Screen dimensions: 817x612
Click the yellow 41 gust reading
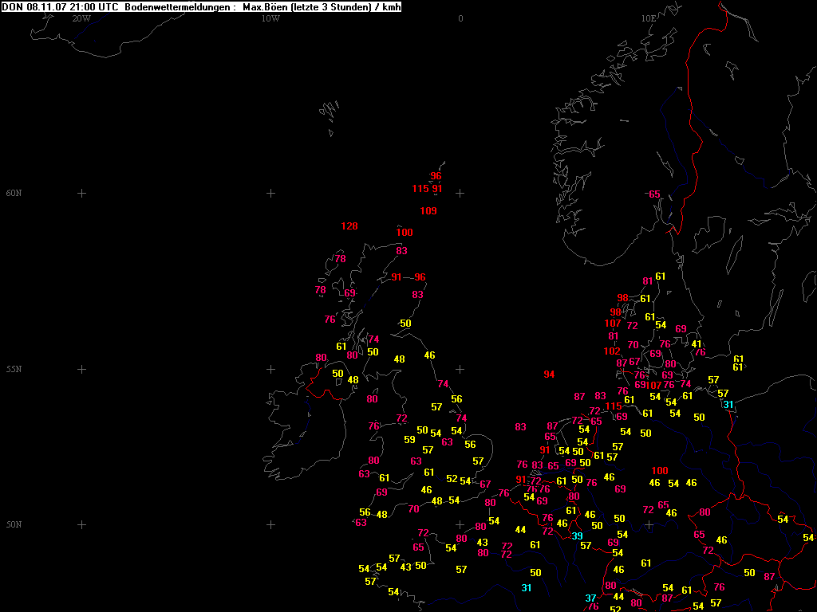(697, 344)
